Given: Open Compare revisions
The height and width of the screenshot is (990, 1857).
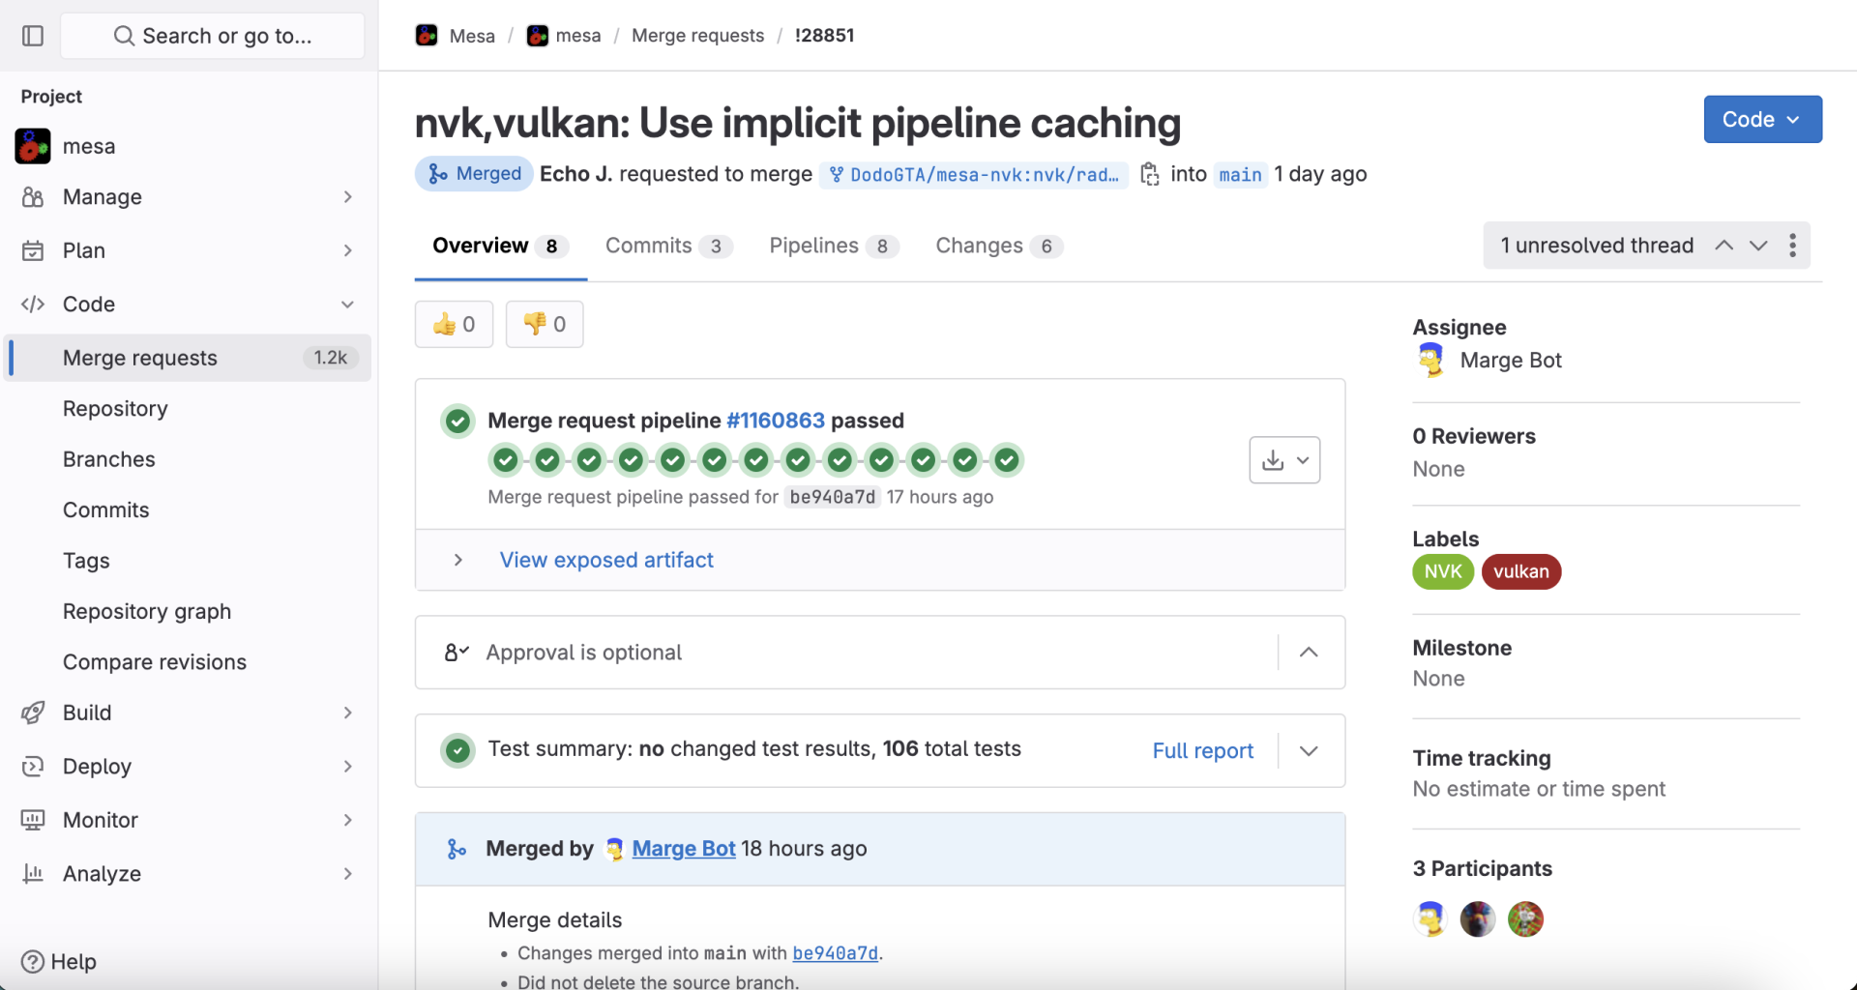Looking at the screenshot, I should point(155,662).
